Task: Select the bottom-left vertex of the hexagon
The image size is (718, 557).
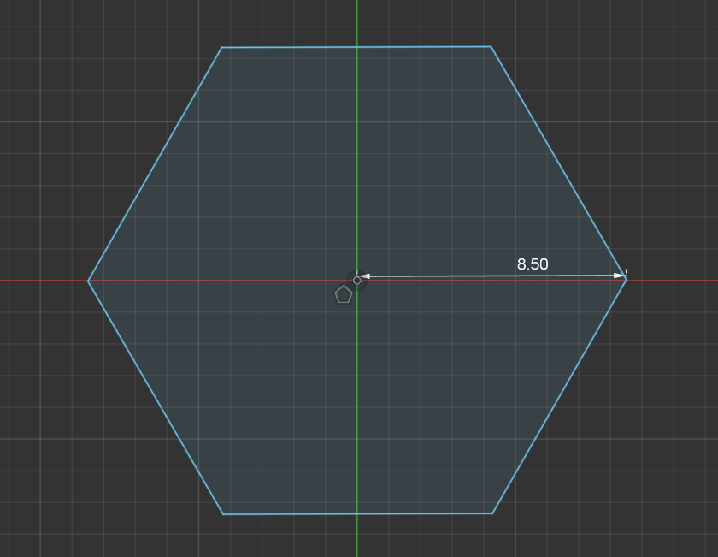Action: tap(223, 514)
